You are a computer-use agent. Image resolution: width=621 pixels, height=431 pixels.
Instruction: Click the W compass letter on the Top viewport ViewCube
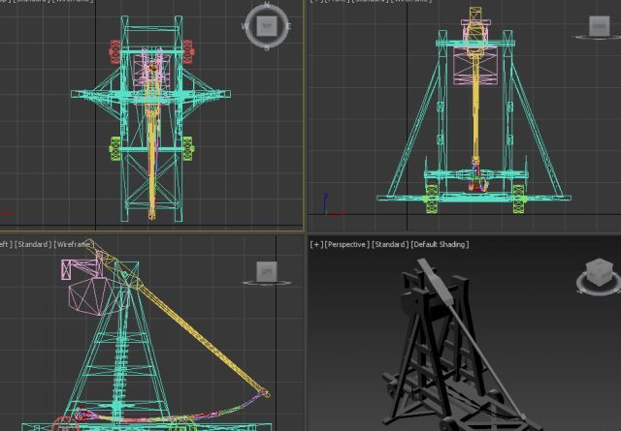coord(245,26)
